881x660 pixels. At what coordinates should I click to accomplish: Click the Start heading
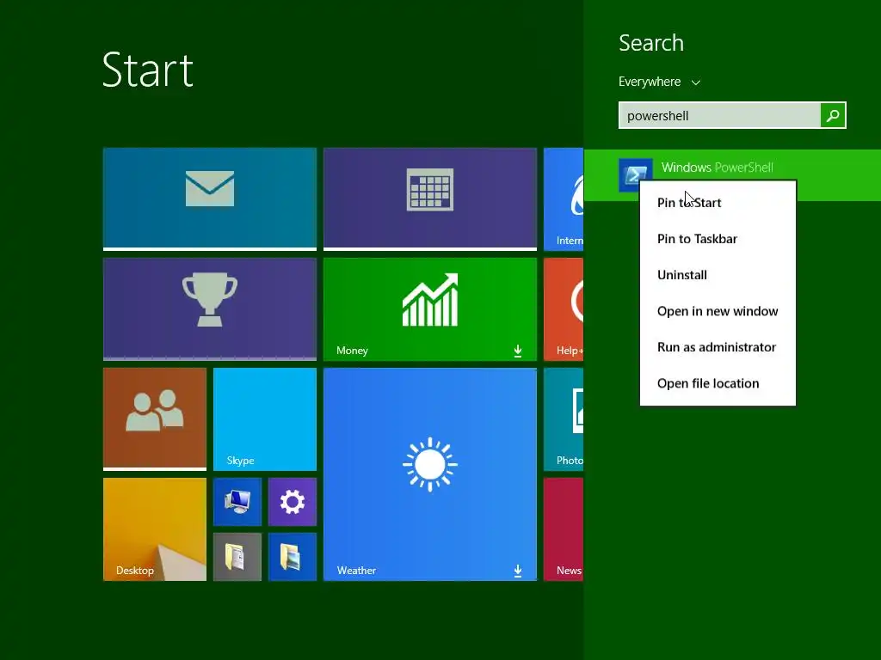point(148,70)
